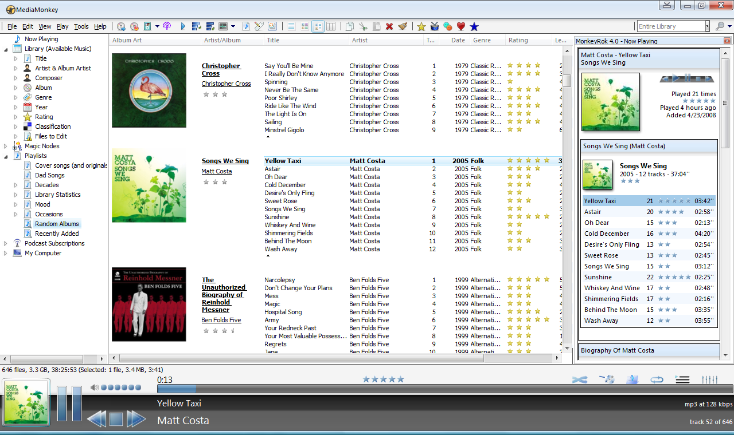
Task: Toggle the repeat loop button in player
Action: [x=657, y=379]
